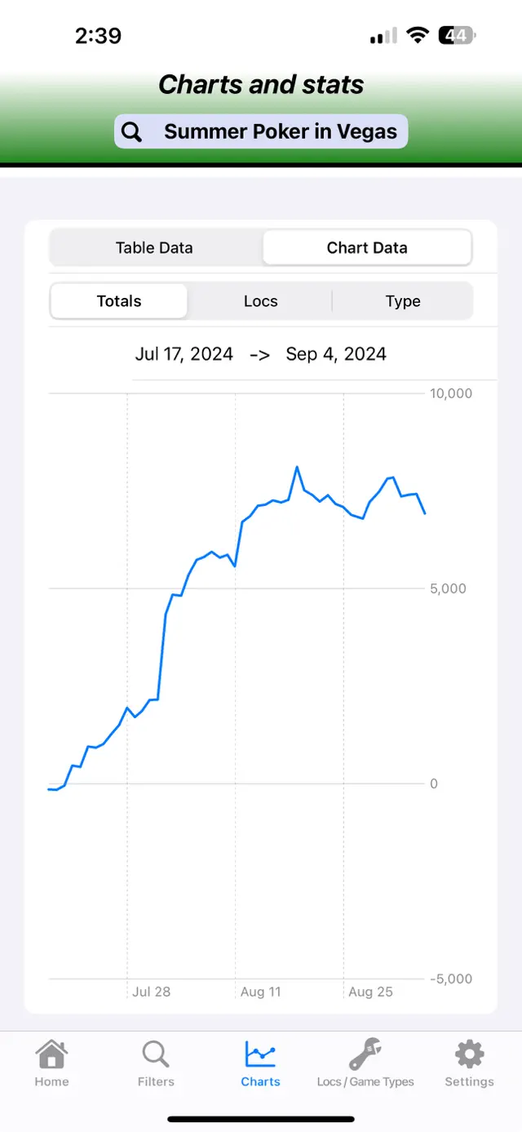The height and width of the screenshot is (1132, 522).
Task: Select the Wi-Fi status icon
Action: [418, 35]
